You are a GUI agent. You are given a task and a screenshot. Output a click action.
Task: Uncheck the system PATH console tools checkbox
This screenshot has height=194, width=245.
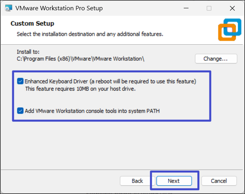[20, 111]
